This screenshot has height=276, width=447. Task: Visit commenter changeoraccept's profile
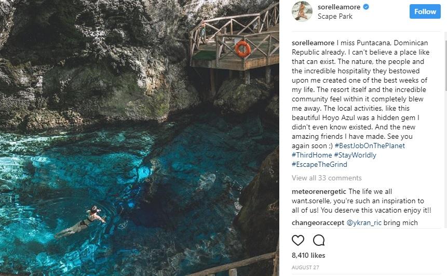click(318, 222)
